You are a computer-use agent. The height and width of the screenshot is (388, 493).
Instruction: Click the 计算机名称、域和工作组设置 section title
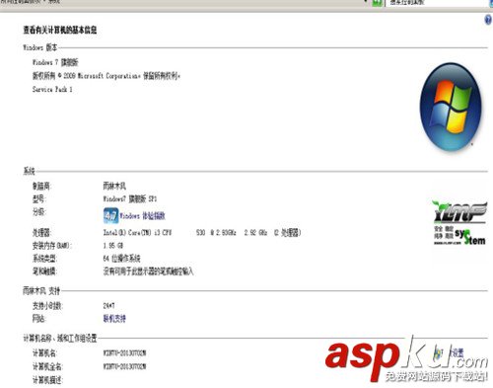click(x=60, y=338)
